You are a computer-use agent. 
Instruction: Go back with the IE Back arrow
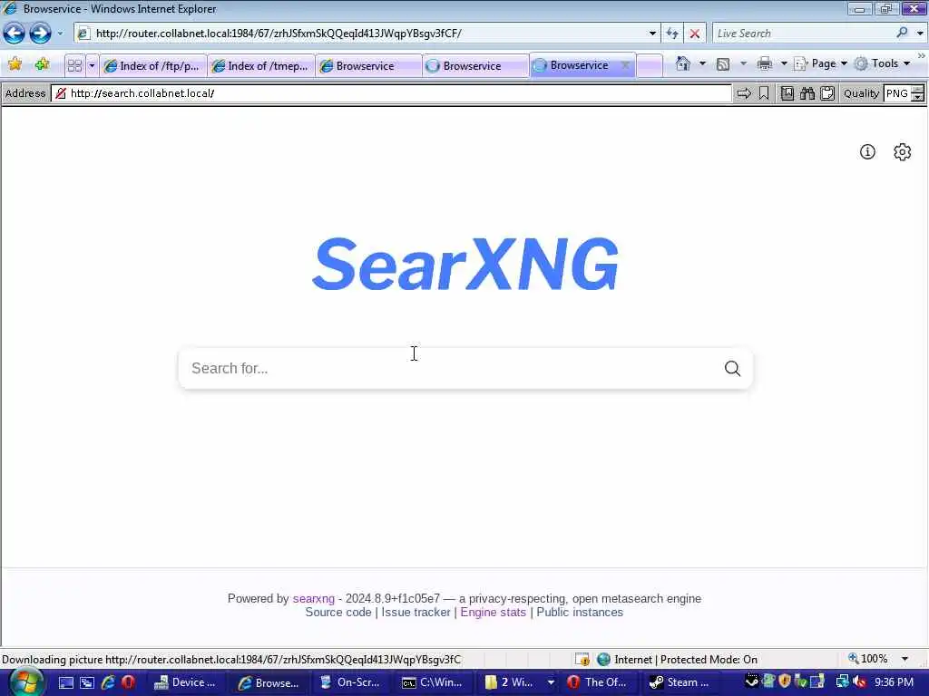[x=15, y=34]
